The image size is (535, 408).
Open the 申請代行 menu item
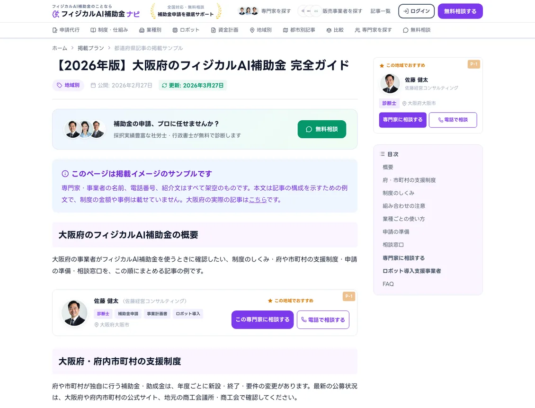click(66, 30)
